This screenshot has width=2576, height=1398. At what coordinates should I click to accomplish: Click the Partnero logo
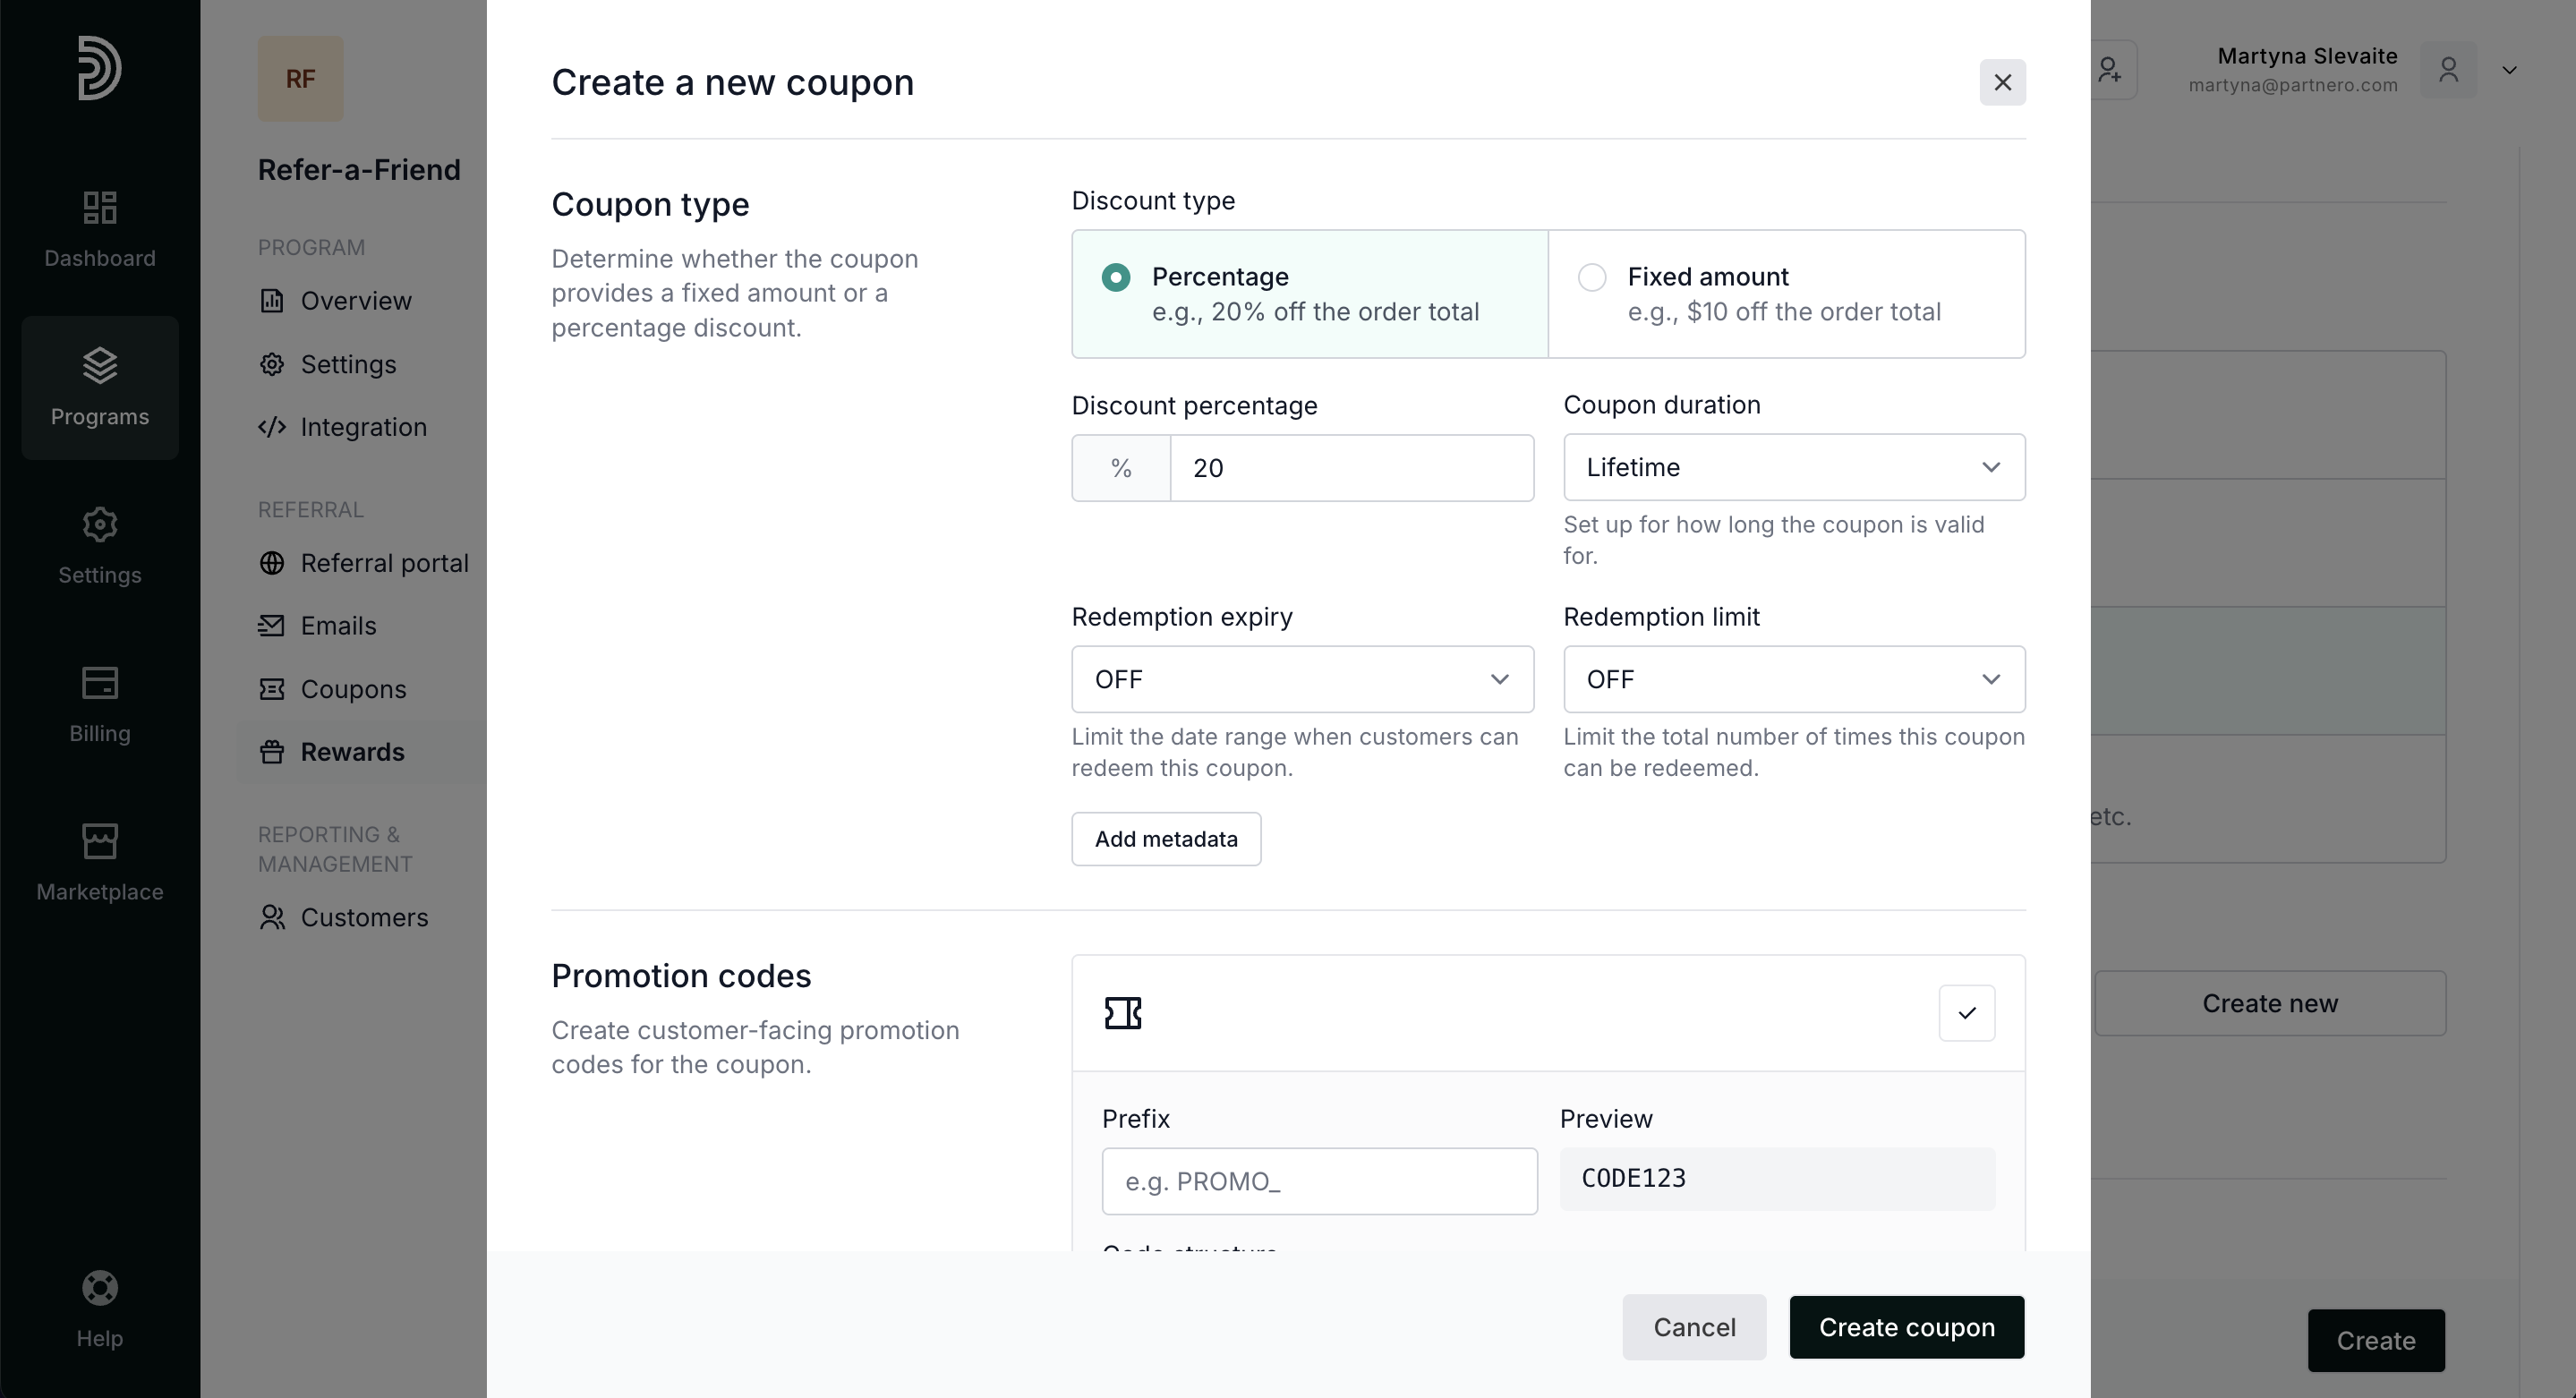click(99, 68)
